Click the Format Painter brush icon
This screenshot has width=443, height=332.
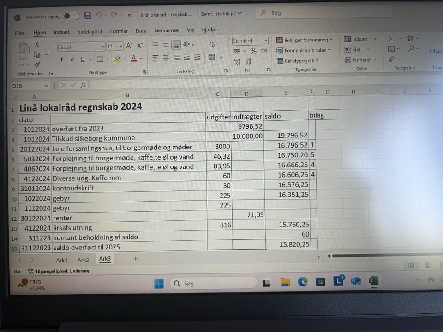(37, 65)
